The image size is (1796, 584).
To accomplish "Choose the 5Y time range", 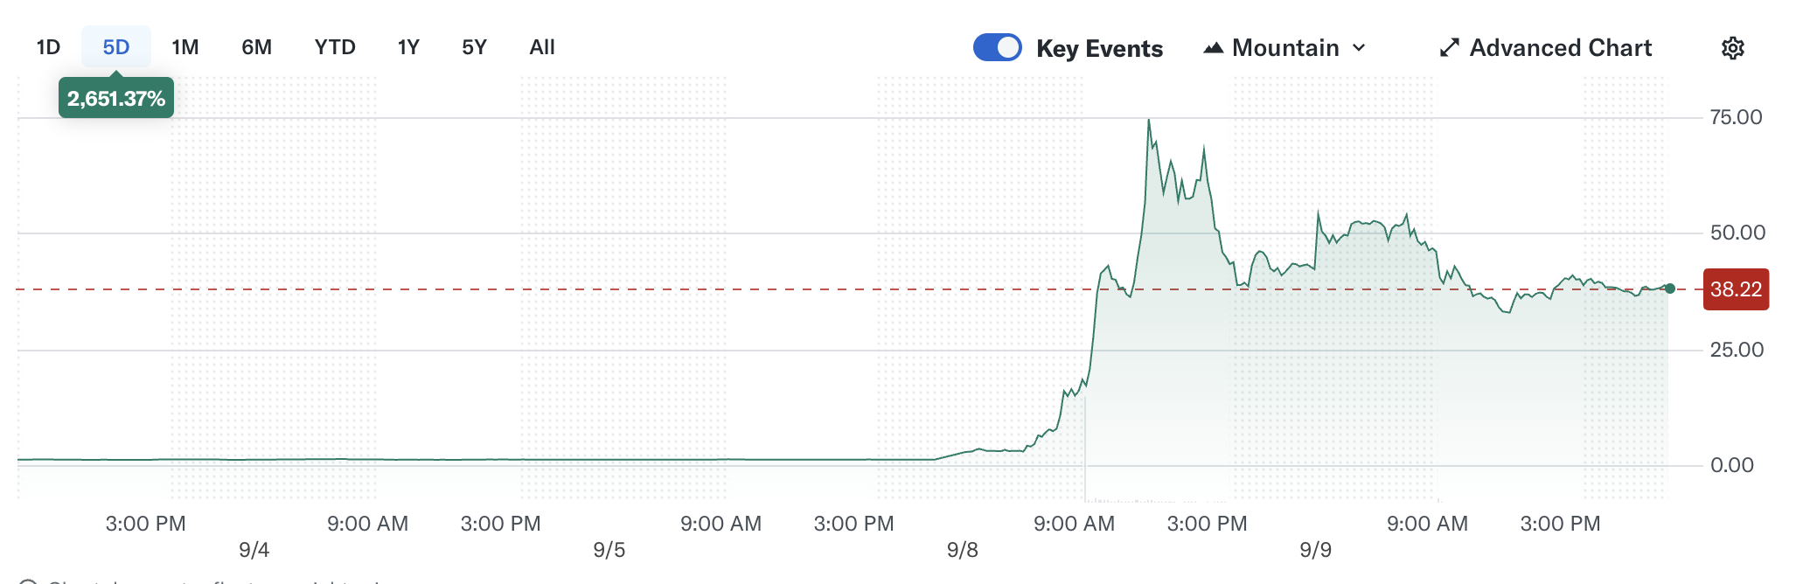I will pyautogui.click(x=474, y=47).
